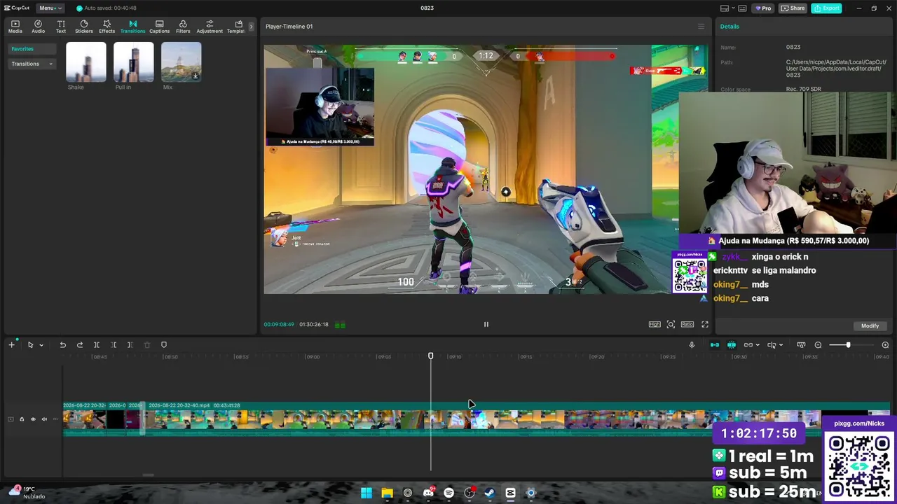Select the Transitions tab
897x504 pixels.
[x=132, y=27]
